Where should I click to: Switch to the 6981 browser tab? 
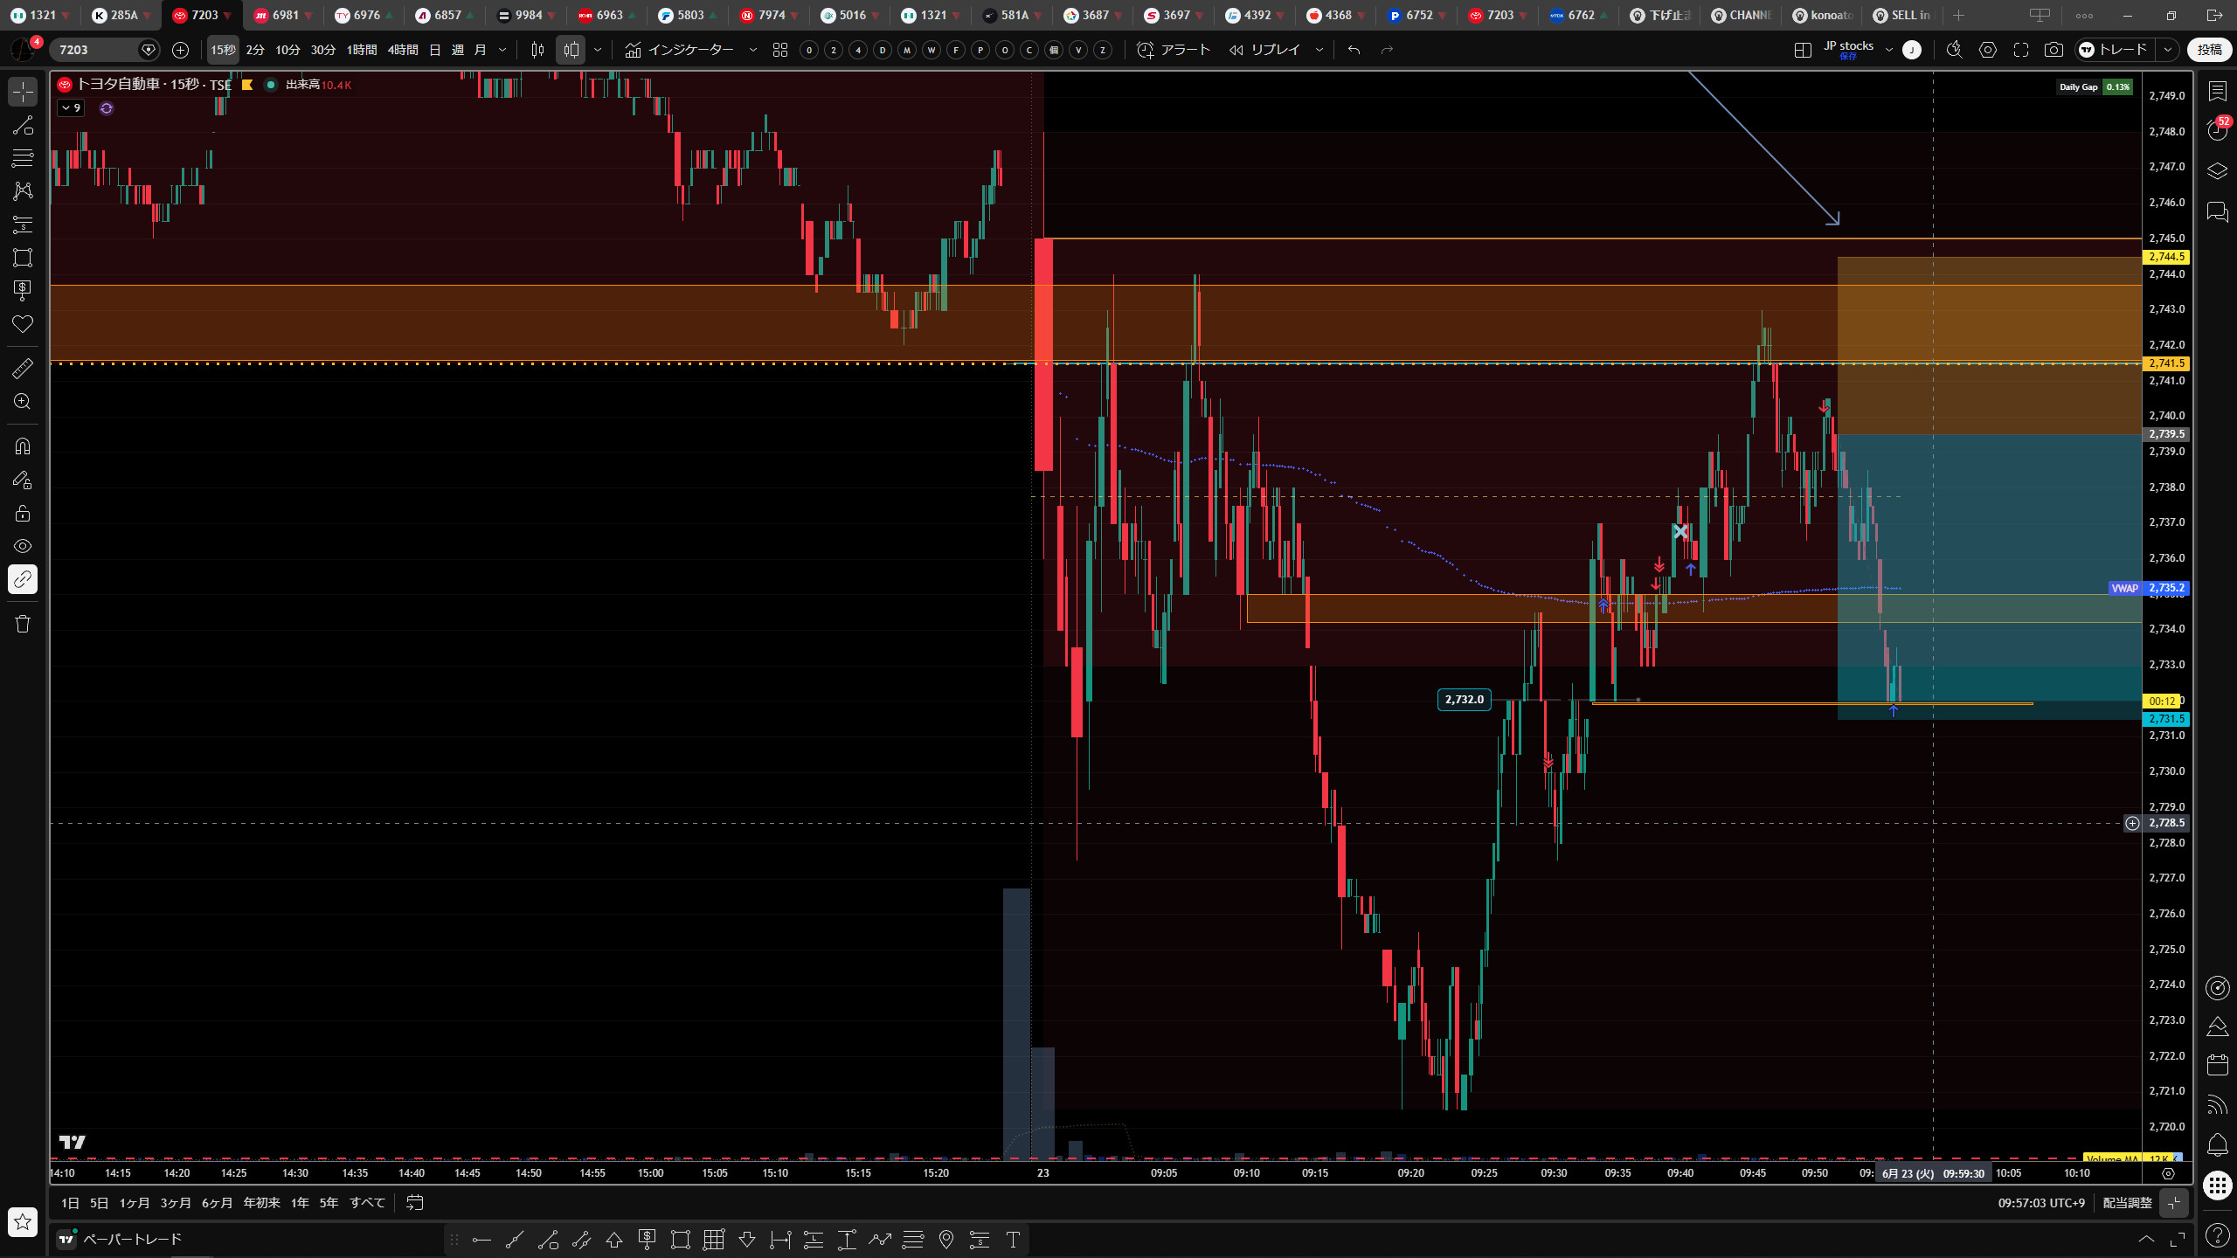click(x=278, y=15)
